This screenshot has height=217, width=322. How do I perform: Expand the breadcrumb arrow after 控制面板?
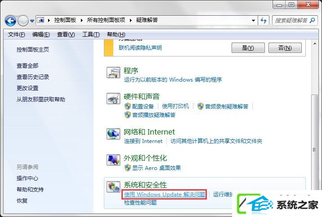pos(82,20)
